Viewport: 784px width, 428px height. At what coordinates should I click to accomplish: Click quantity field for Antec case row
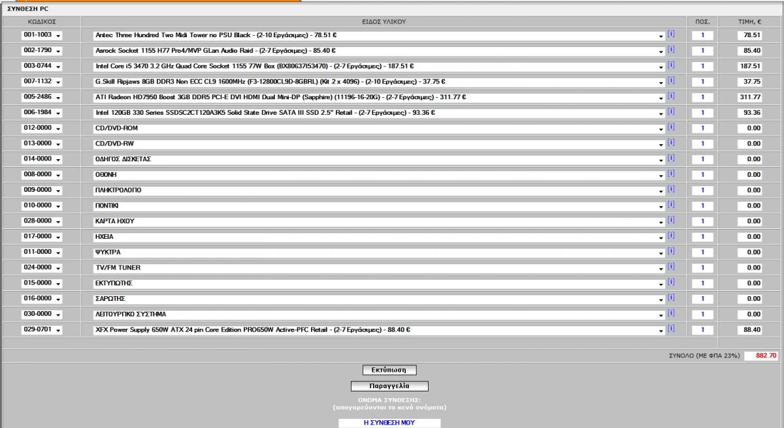pos(702,35)
